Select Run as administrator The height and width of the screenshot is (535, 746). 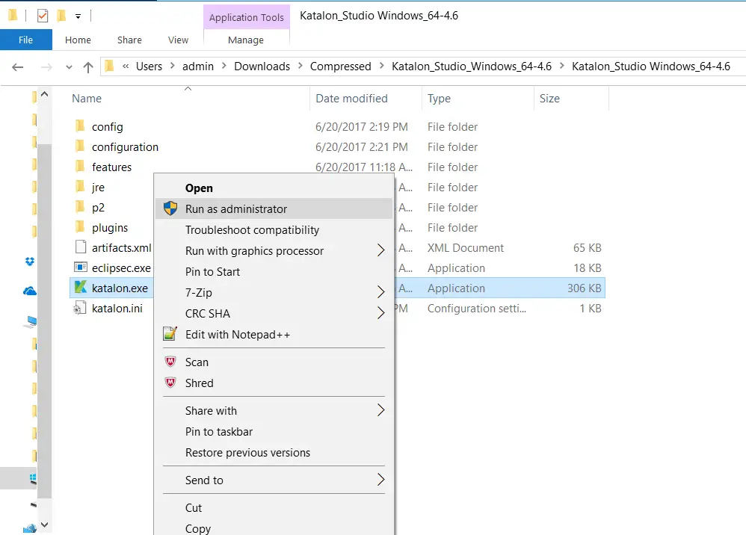point(274,208)
